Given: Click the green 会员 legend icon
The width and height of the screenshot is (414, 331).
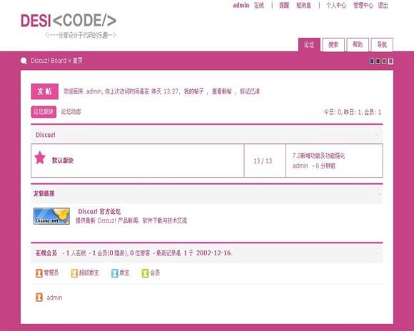Looking at the screenshot, I should pyautogui.click(x=145, y=273).
